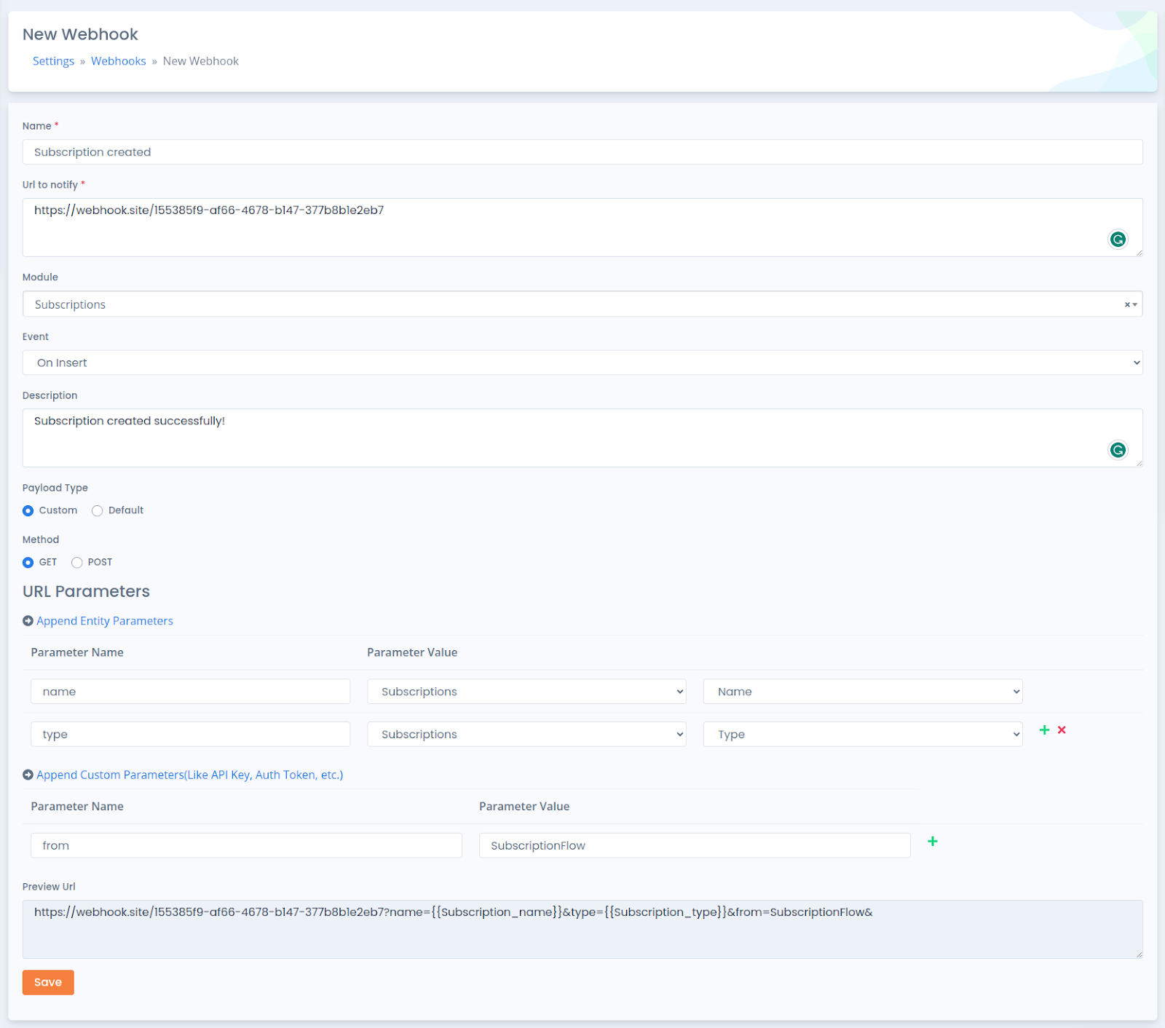Click the URL Parameters heading

tap(86, 591)
